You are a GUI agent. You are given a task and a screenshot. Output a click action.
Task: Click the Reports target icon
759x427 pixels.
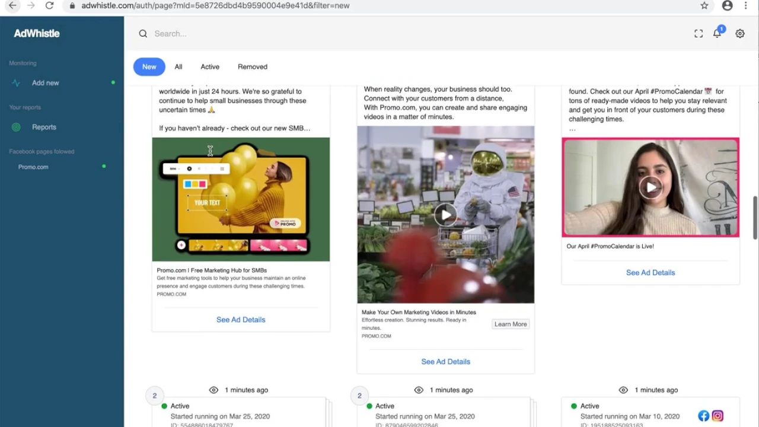tap(16, 127)
